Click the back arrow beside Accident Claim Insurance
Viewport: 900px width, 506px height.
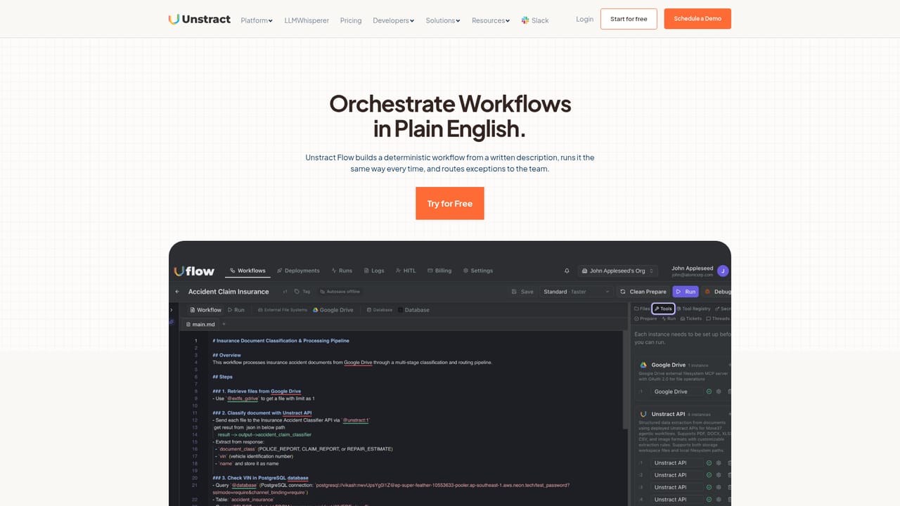click(177, 292)
